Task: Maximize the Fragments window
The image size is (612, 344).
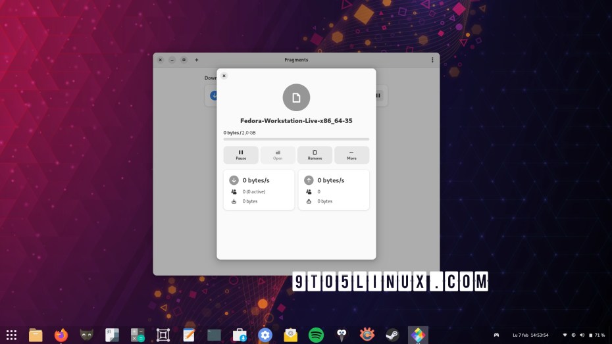Action: pyautogui.click(x=184, y=60)
